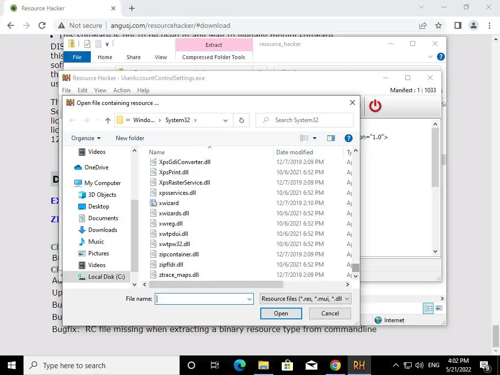Screen dimensions: 500x375
Task: Open a new Chrome tab
Action: pyautogui.click(x=132, y=8)
